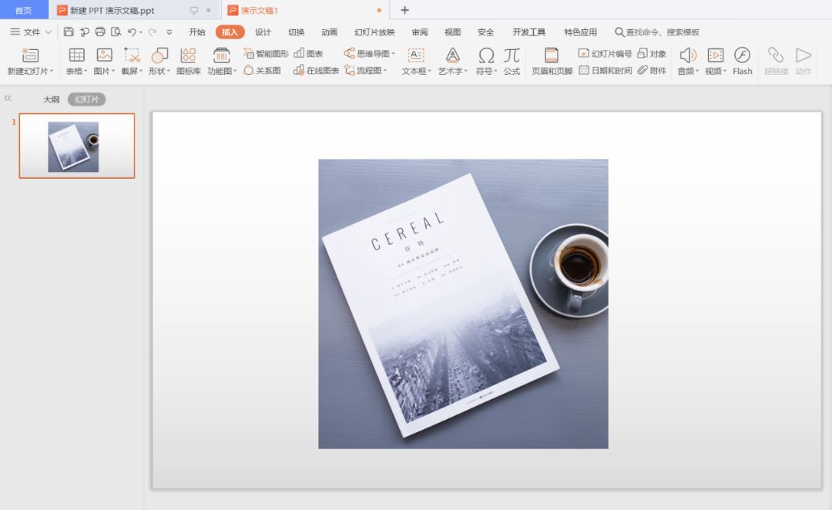Viewport: 832px width, 510px height.
Task: Click the 新建幻灯片 new slide icon
Action: pyautogui.click(x=30, y=55)
